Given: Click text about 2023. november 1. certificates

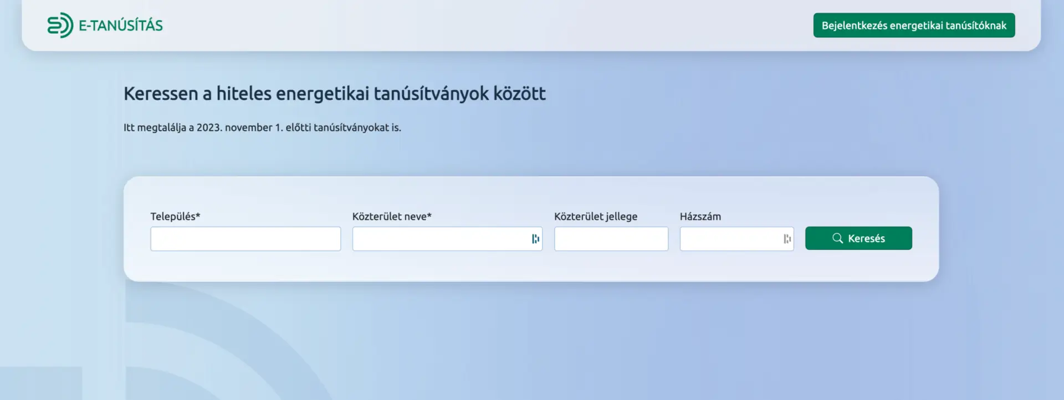Looking at the screenshot, I should tap(262, 127).
